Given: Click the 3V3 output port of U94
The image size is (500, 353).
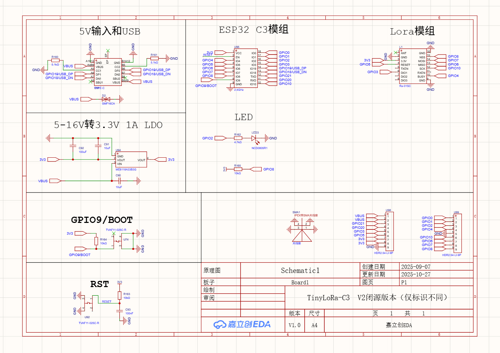Looking at the screenshot, I should [x=160, y=159].
